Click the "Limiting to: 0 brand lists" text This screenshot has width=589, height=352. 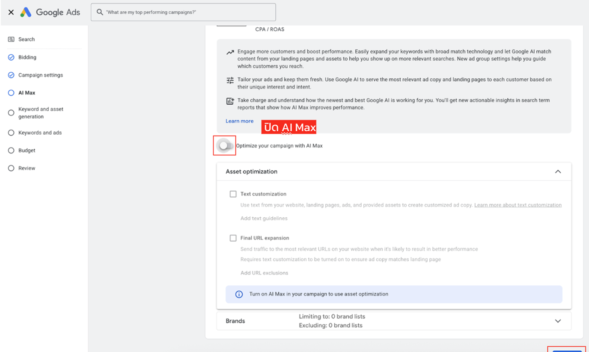coord(332,317)
